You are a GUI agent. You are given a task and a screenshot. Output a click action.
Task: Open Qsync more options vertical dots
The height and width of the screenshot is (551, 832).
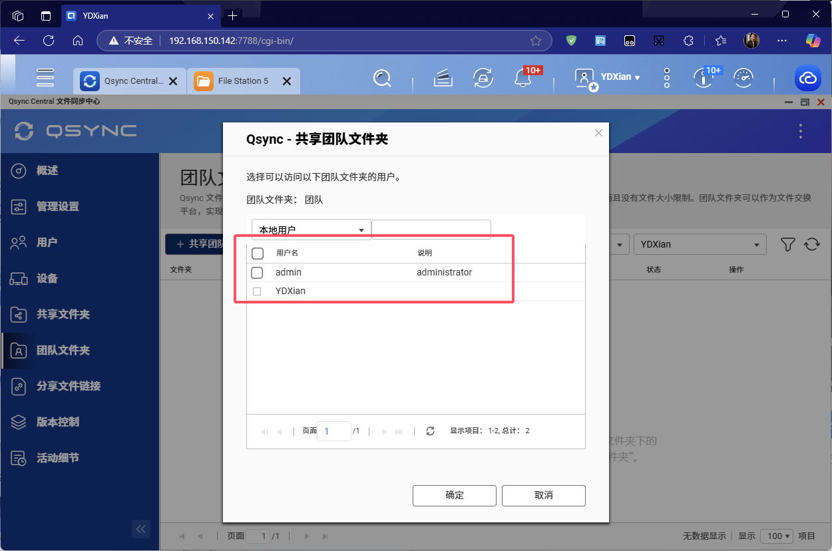pos(801,131)
